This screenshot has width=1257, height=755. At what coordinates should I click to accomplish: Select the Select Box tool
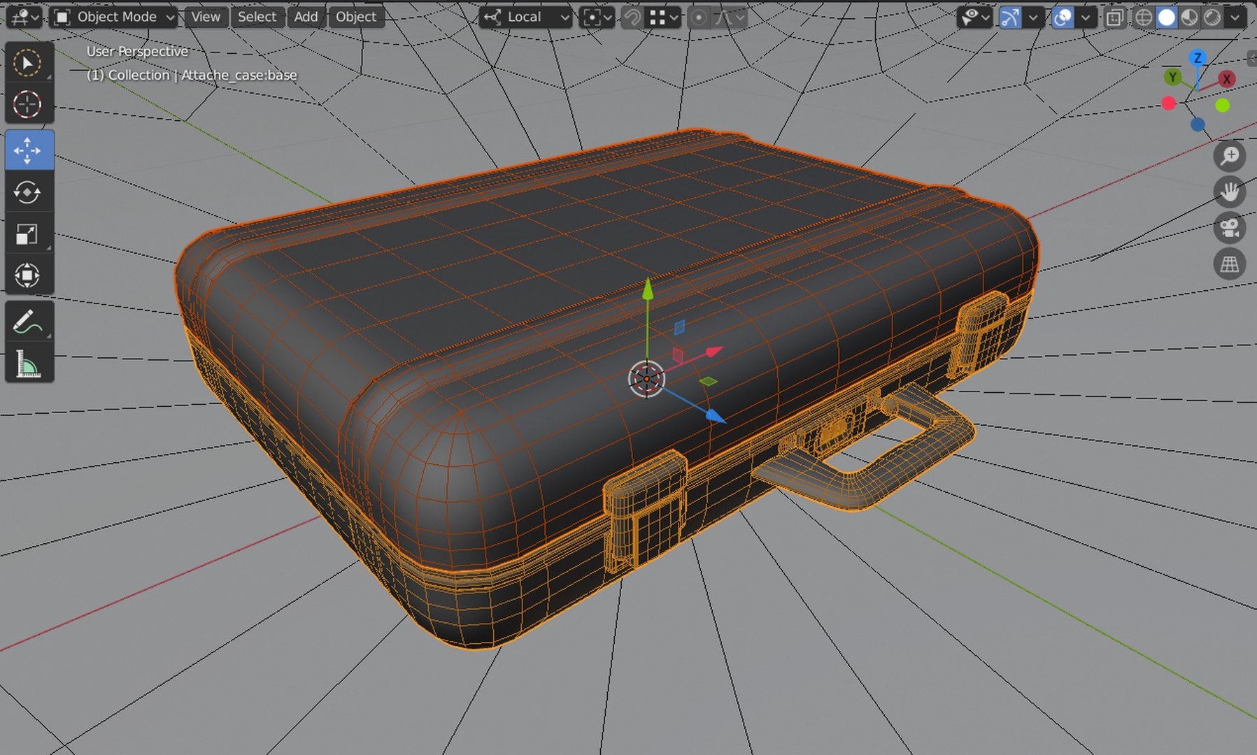(x=28, y=64)
